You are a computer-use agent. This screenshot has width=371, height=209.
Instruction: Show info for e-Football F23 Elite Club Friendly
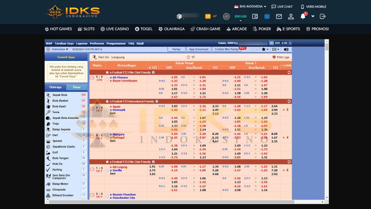[x=153, y=162]
